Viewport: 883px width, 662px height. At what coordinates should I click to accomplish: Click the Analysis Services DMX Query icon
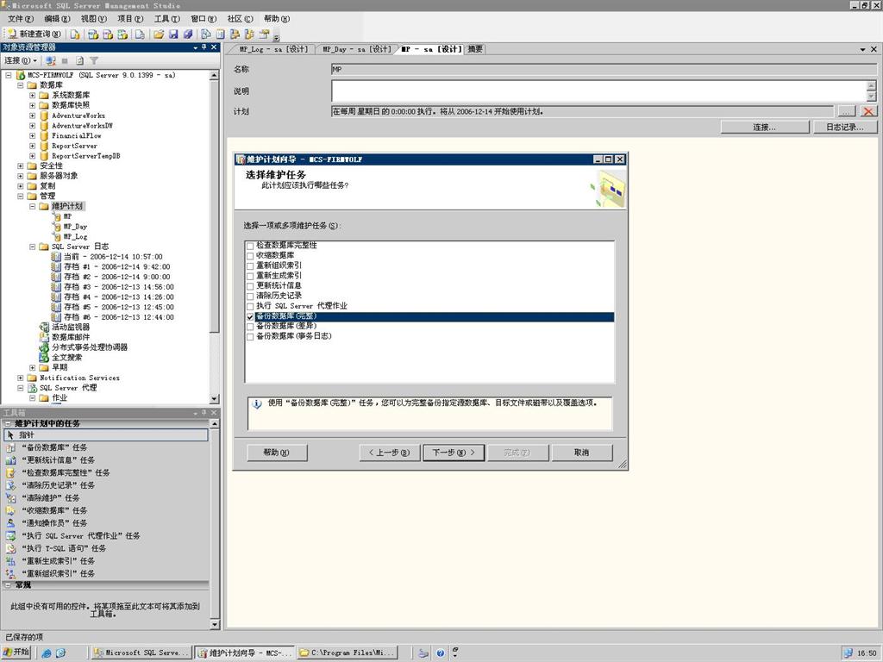[x=108, y=34]
